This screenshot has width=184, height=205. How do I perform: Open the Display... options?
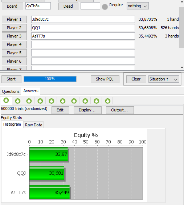tap(87, 110)
